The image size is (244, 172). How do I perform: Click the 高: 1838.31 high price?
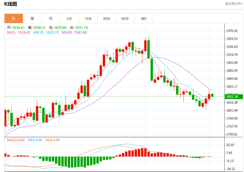click(x=37, y=28)
